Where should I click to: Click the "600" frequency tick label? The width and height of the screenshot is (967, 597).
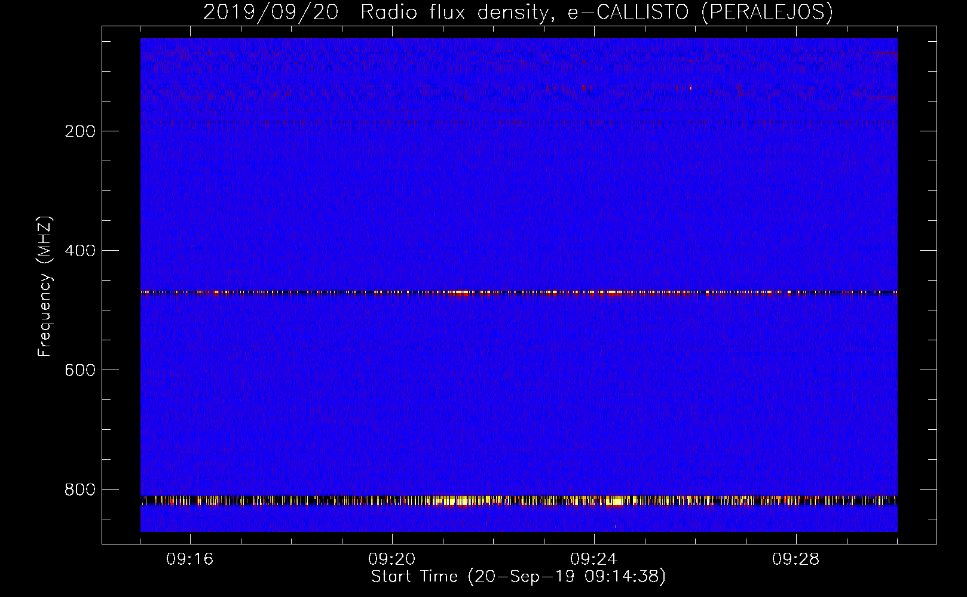80,370
